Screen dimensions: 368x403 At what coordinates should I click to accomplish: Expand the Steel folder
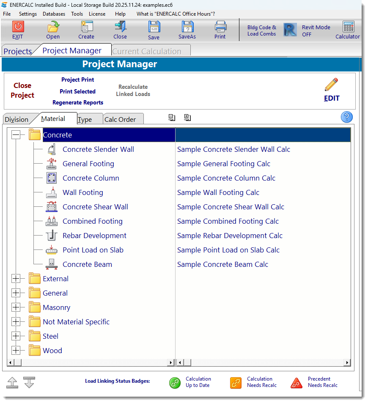pyautogui.click(x=16, y=336)
